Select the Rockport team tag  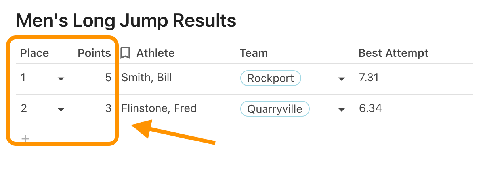click(x=271, y=78)
